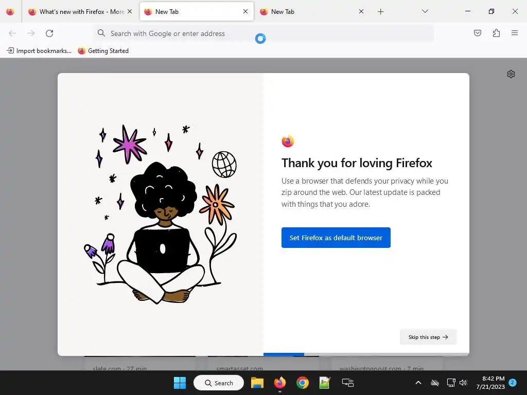The width and height of the screenshot is (527, 395).
Task: Click the Firefox logo above the heading
Action: tap(288, 141)
